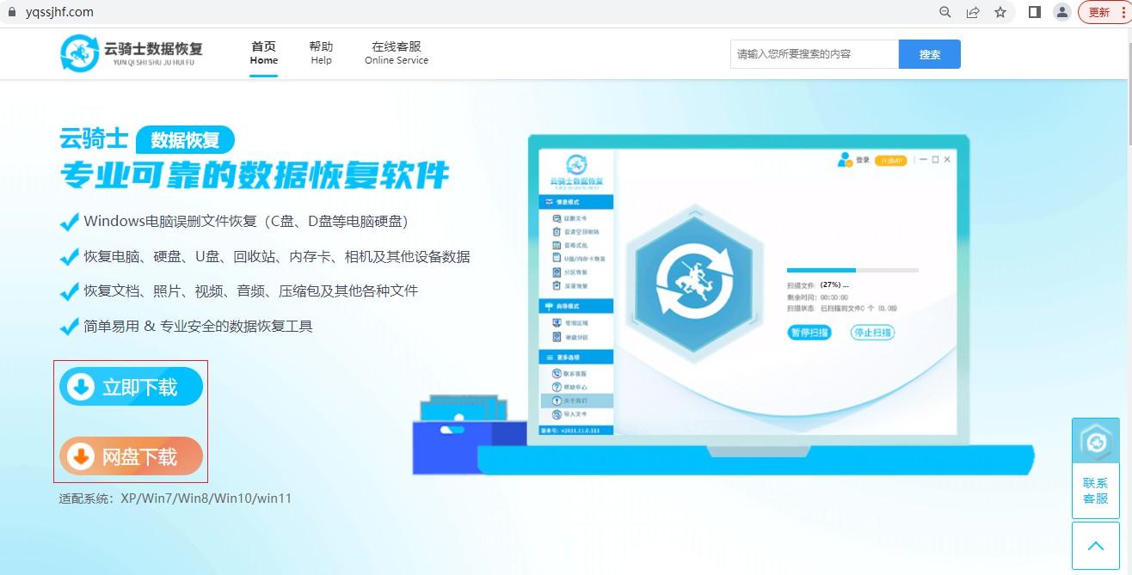Click the 搜索 search button
The image size is (1132, 575).
930,54
